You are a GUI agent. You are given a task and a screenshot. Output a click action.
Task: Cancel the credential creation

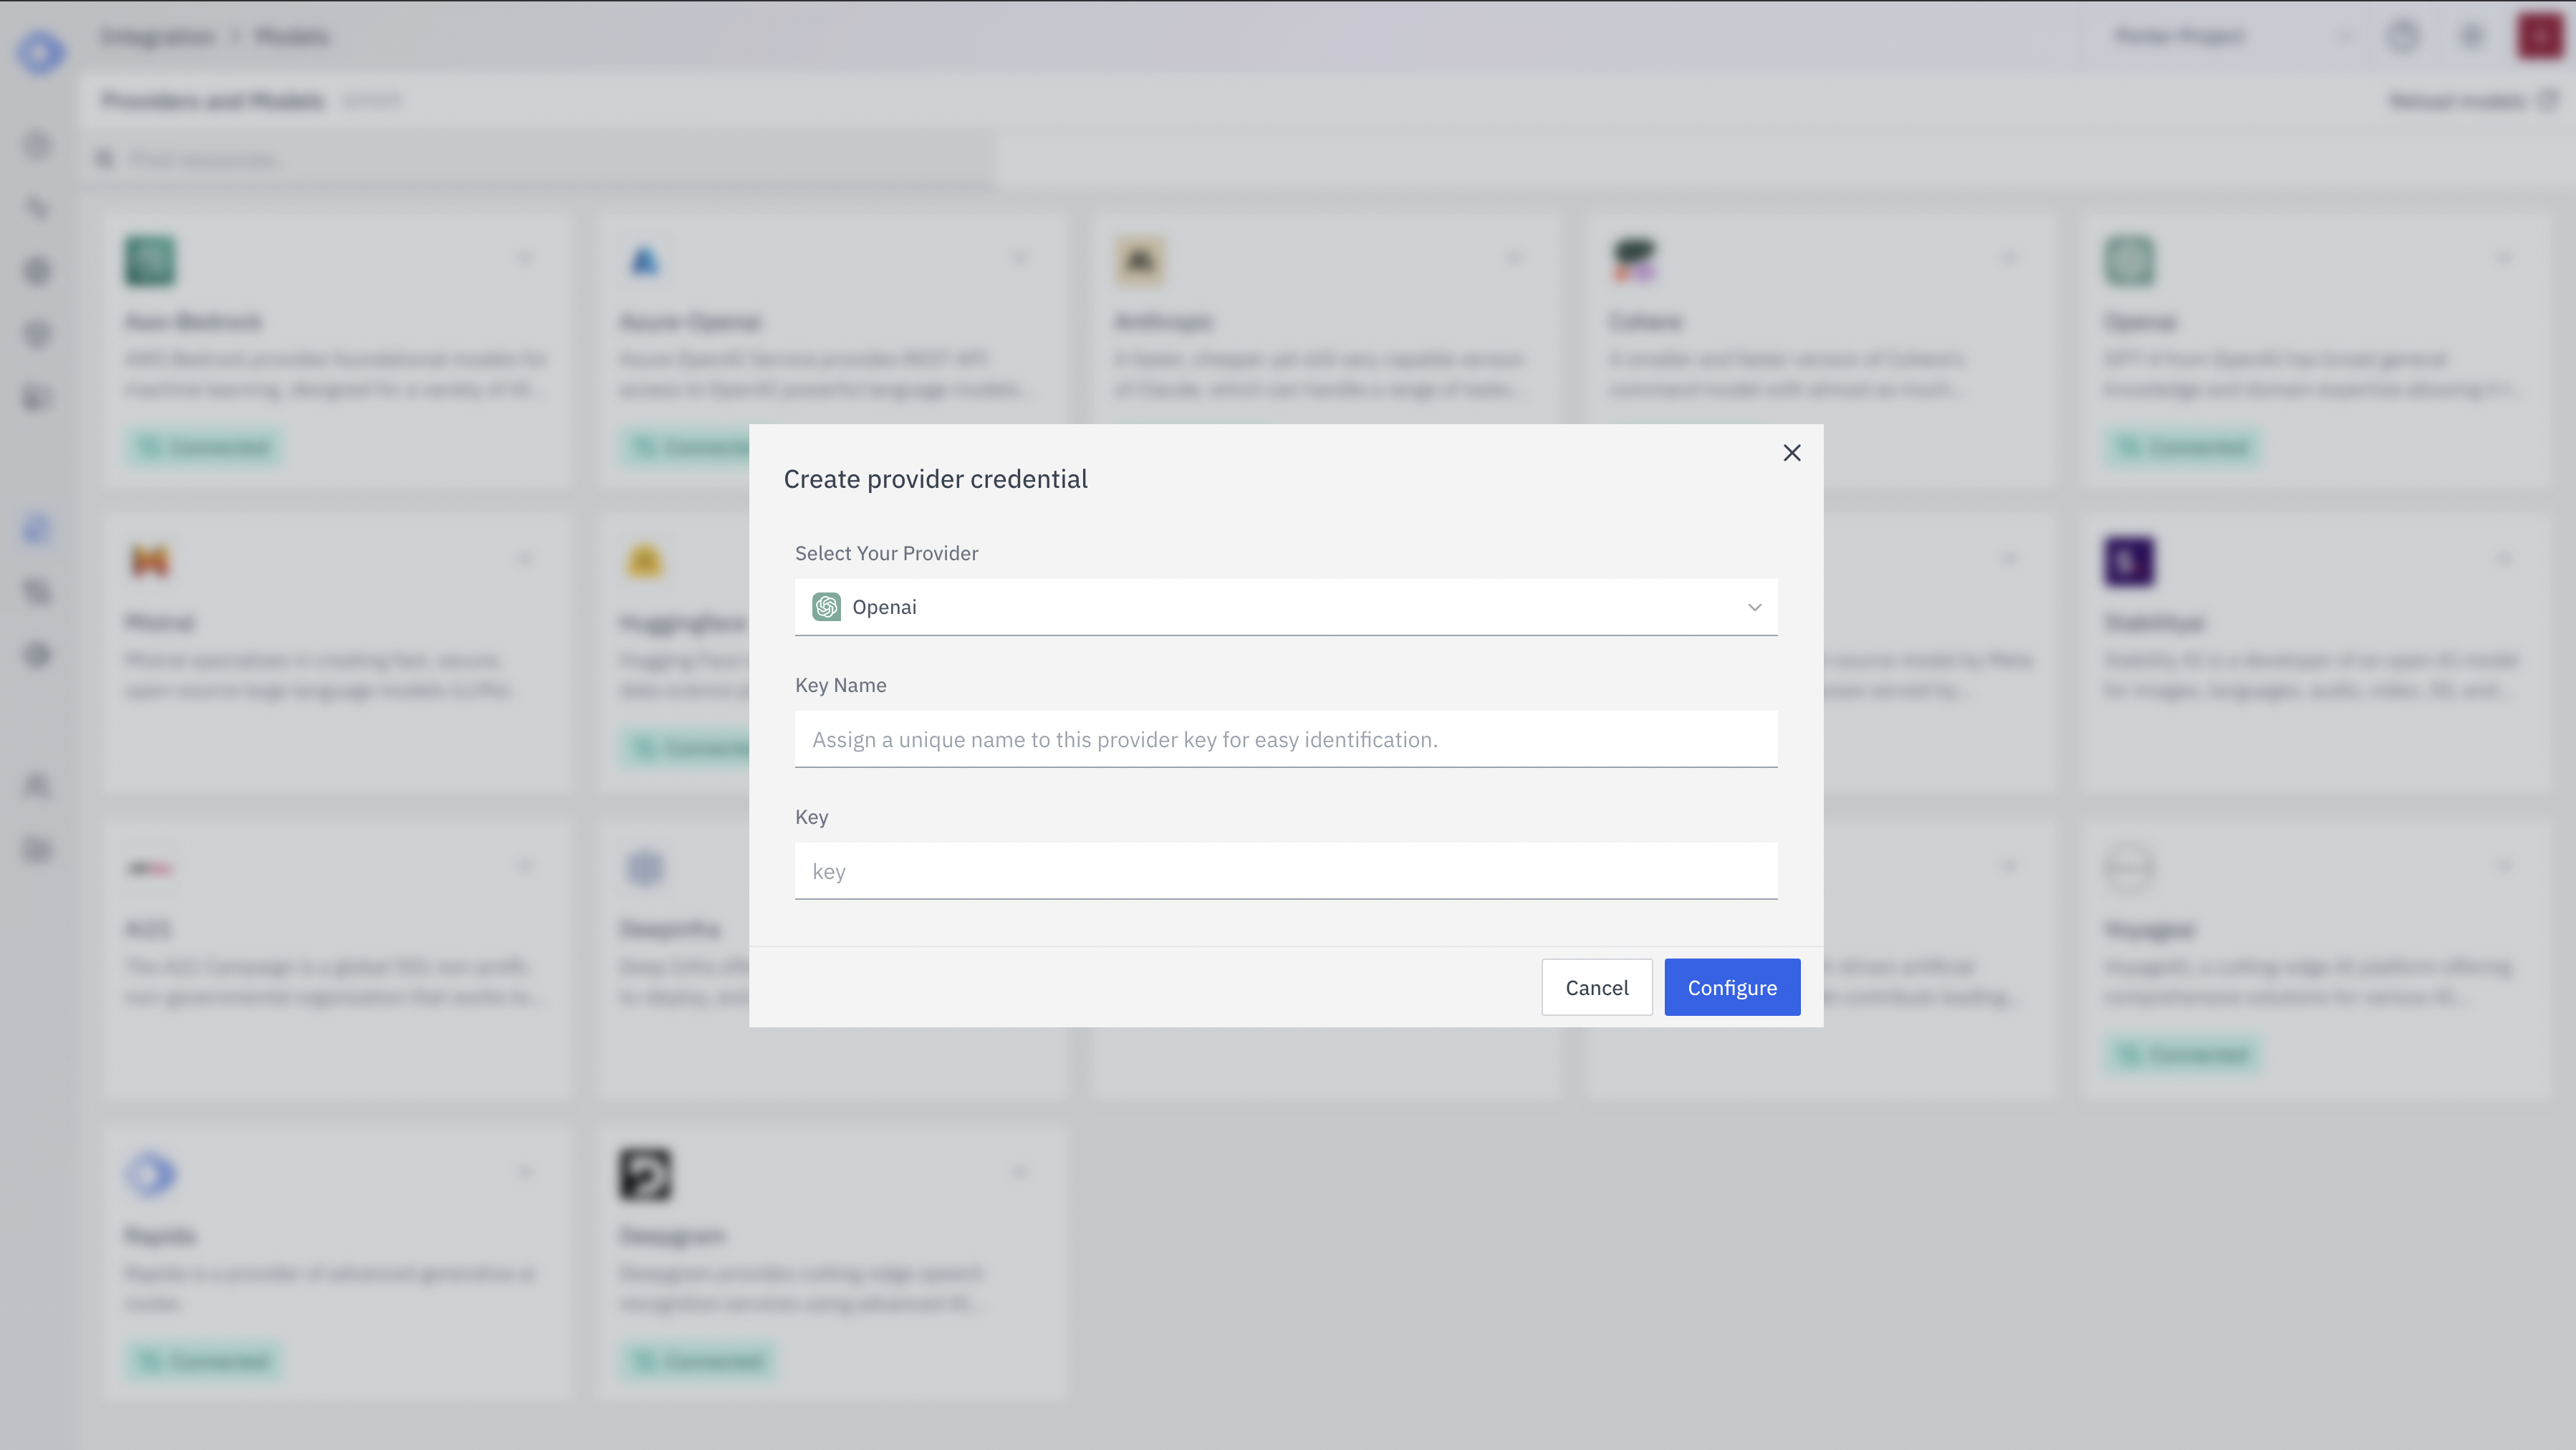pos(1596,987)
